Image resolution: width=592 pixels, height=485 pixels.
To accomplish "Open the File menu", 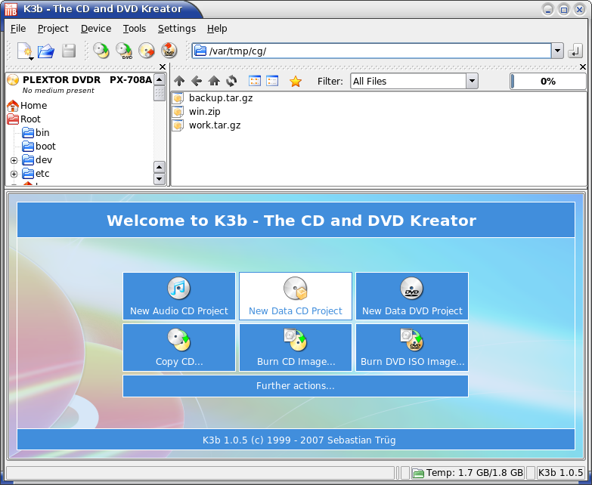I will click(18, 29).
